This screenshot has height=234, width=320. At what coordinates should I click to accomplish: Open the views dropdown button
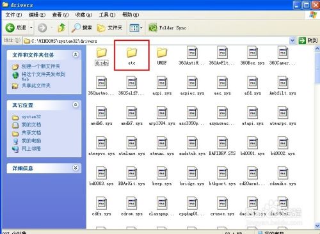(x=136, y=28)
